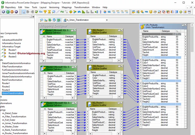Select the arrow pointer tool
The image size is (195, 135).
click(x=24, y=12)
